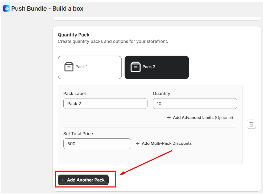The height and width of the screenshot is (194, 263).
Task: Click the Quantity field label
Action: tap(162, 94)
